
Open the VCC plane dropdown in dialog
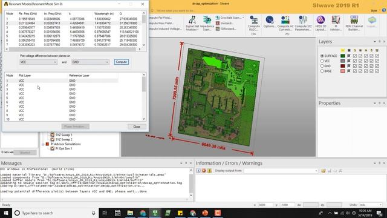click(38, 62)
